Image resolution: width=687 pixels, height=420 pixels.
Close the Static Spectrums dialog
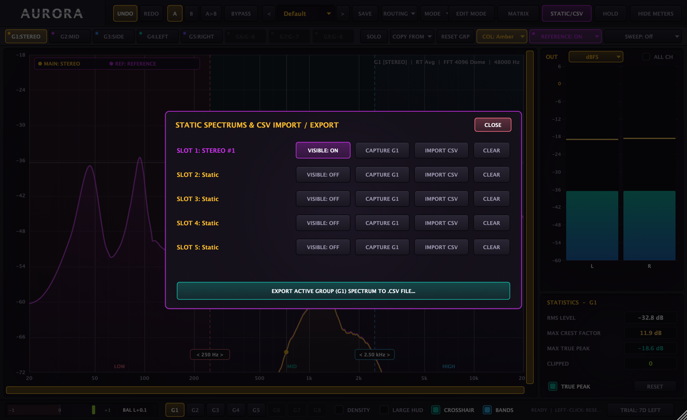493,125
